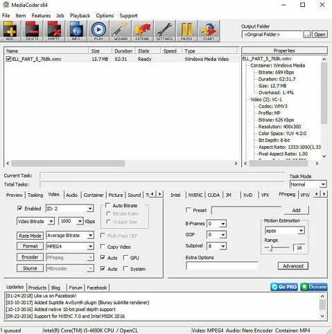Viewport: 332px width, 334px height.
Task: Click the Go PRO badge
Action: pos(284,287)
